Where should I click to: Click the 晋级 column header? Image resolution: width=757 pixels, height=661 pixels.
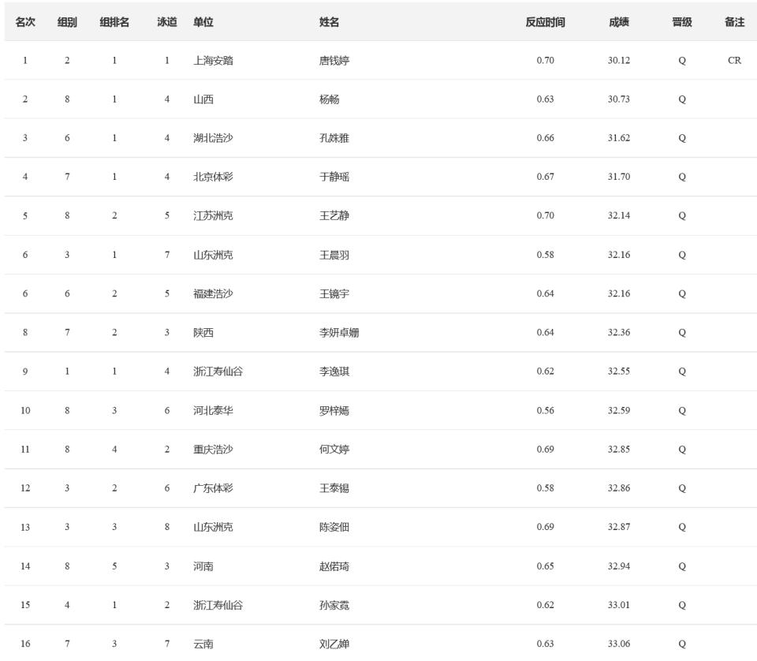682,22
